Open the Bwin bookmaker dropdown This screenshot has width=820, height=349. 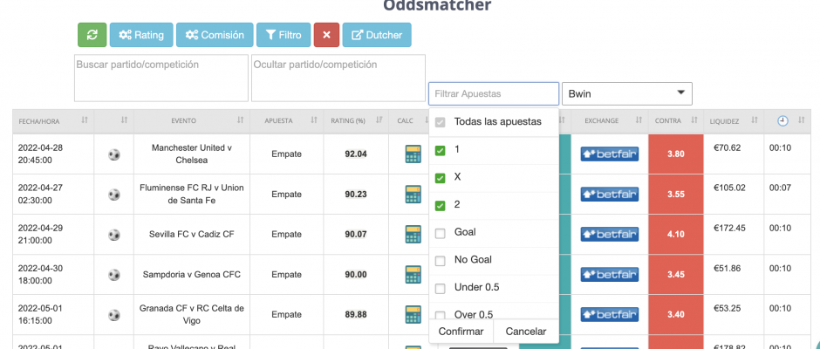[x=627, y=93]
